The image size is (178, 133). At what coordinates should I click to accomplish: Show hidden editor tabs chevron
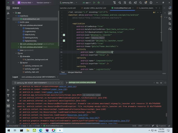[156, 8]
